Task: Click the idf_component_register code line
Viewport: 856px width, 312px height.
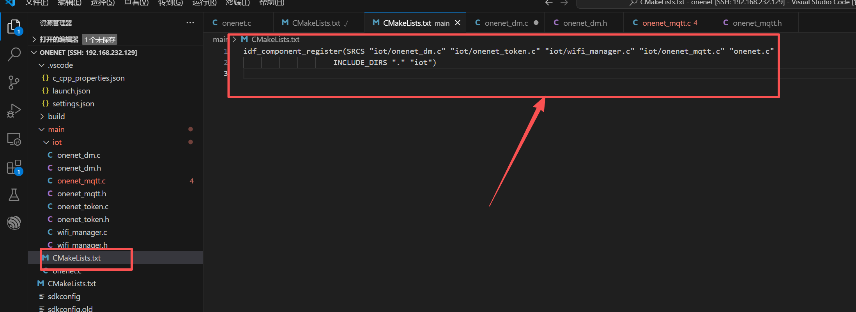Action: (508, 51)
